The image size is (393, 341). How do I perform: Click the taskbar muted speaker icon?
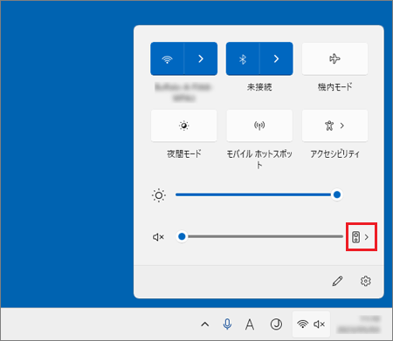coord(320,324)
